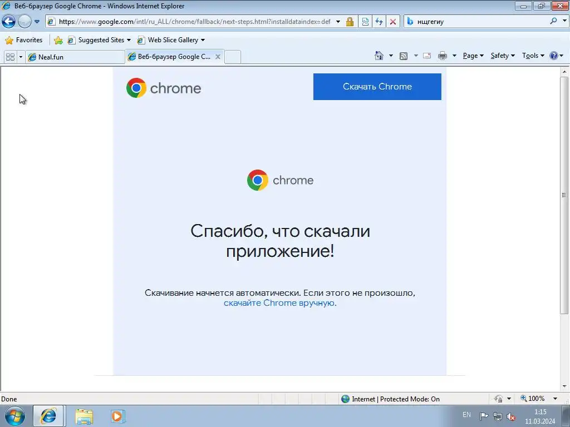Click the status bar privacy icon
The height and width of the screenshot is (427, 570).
coord(498,399)
